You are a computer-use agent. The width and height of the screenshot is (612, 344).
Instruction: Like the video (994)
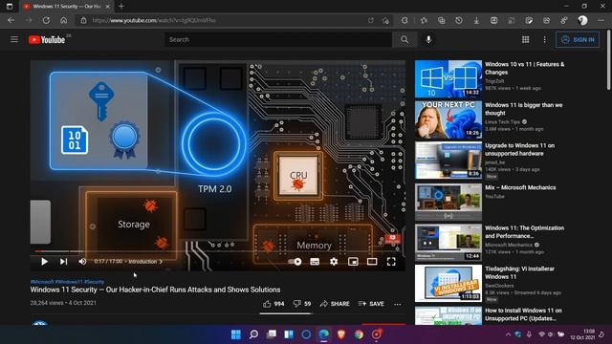coord(273,304)
